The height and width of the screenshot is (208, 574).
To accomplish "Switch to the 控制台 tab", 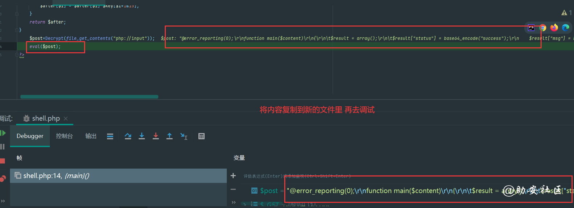I will (x=64, y=136).
